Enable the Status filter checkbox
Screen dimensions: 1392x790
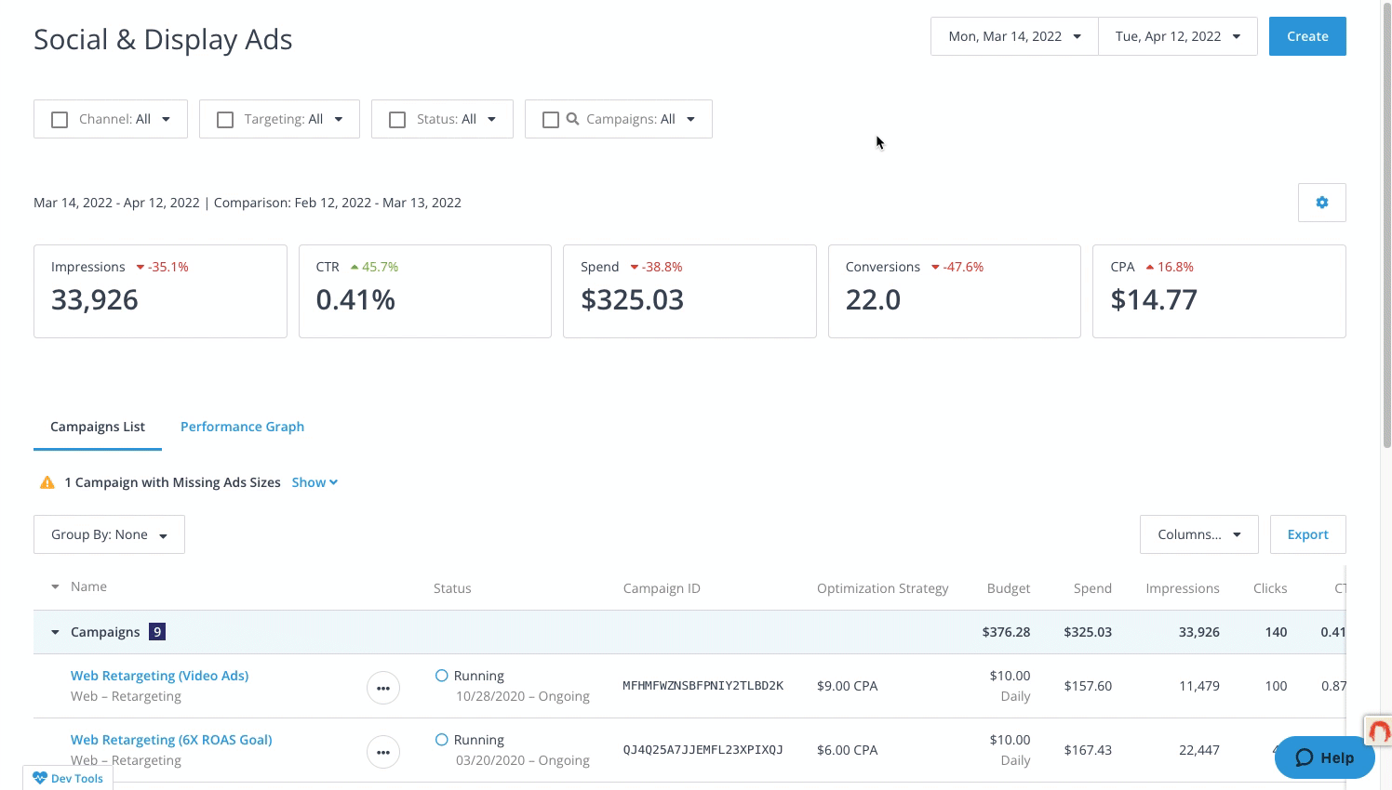(x=397, y=119)
